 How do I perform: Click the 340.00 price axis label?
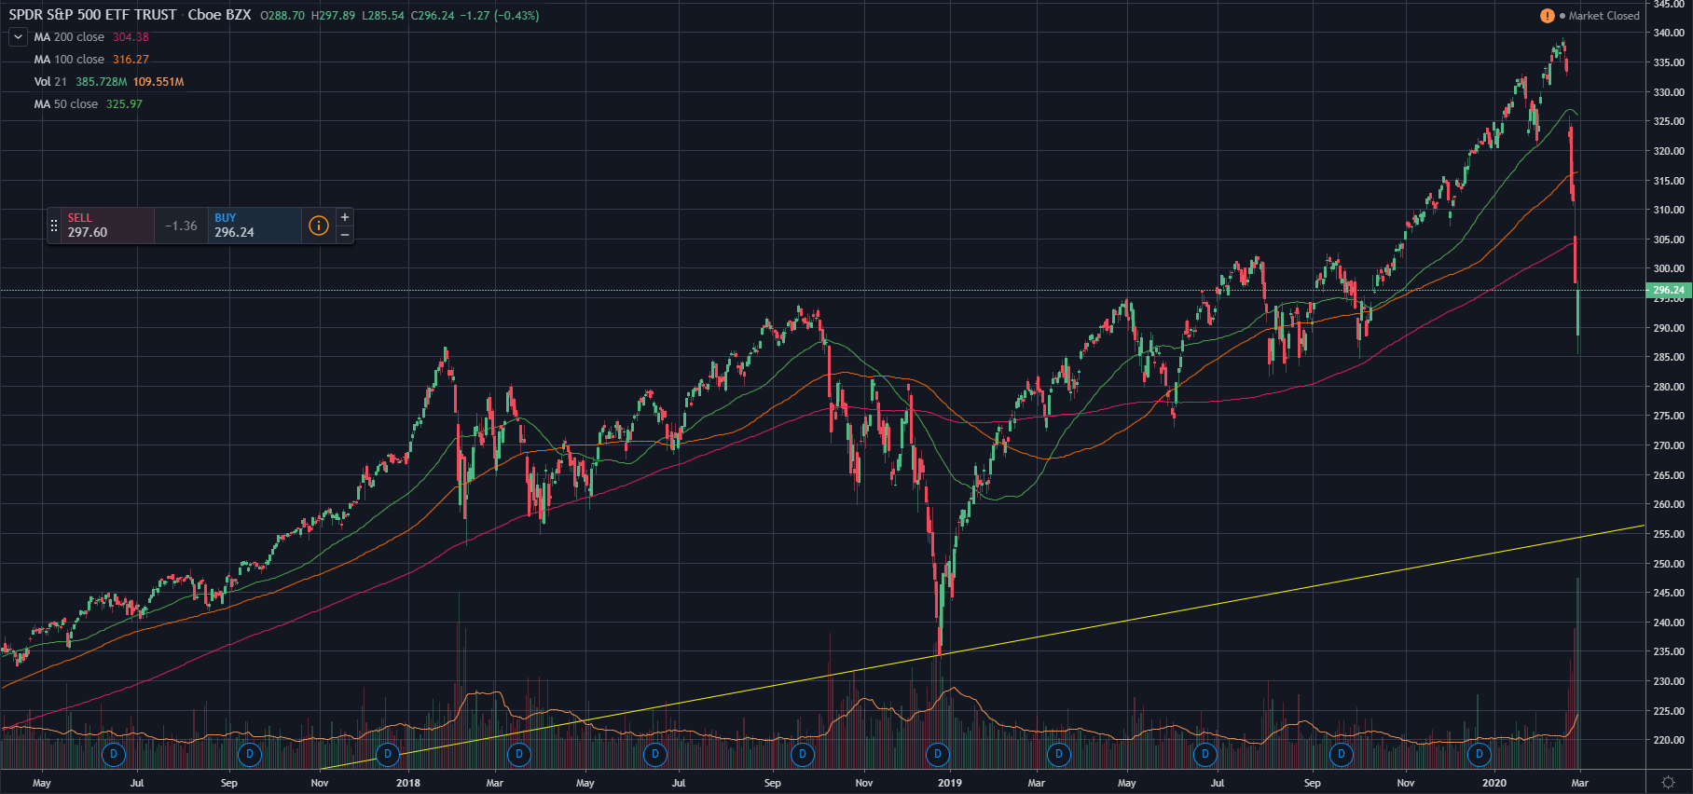[1669, 33]
